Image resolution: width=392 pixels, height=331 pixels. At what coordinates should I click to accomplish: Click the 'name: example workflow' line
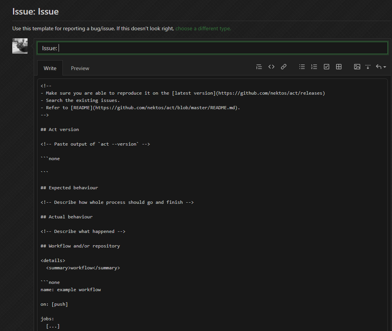tap(71, 290)
